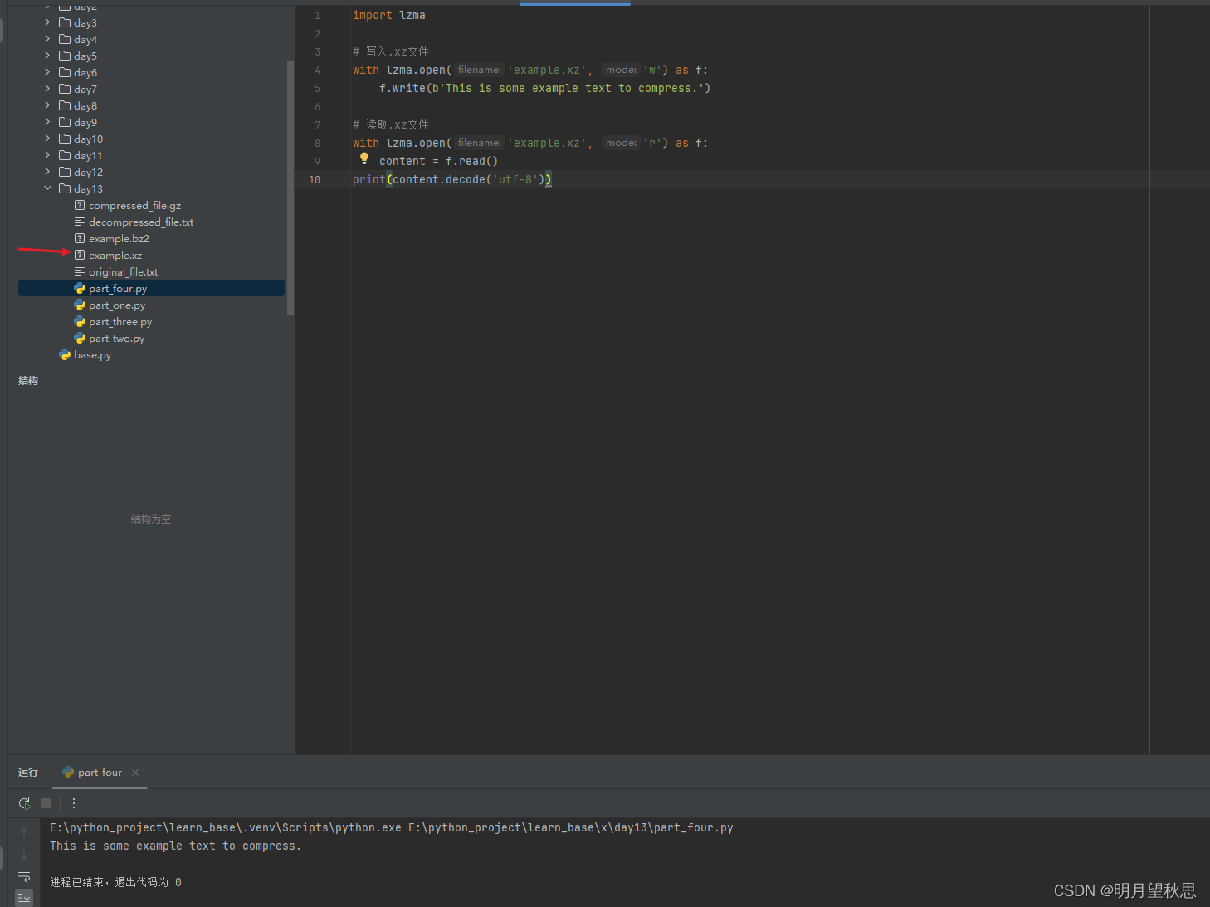
Task: Select part_four.py in project tree
Action: pos(151,288)
